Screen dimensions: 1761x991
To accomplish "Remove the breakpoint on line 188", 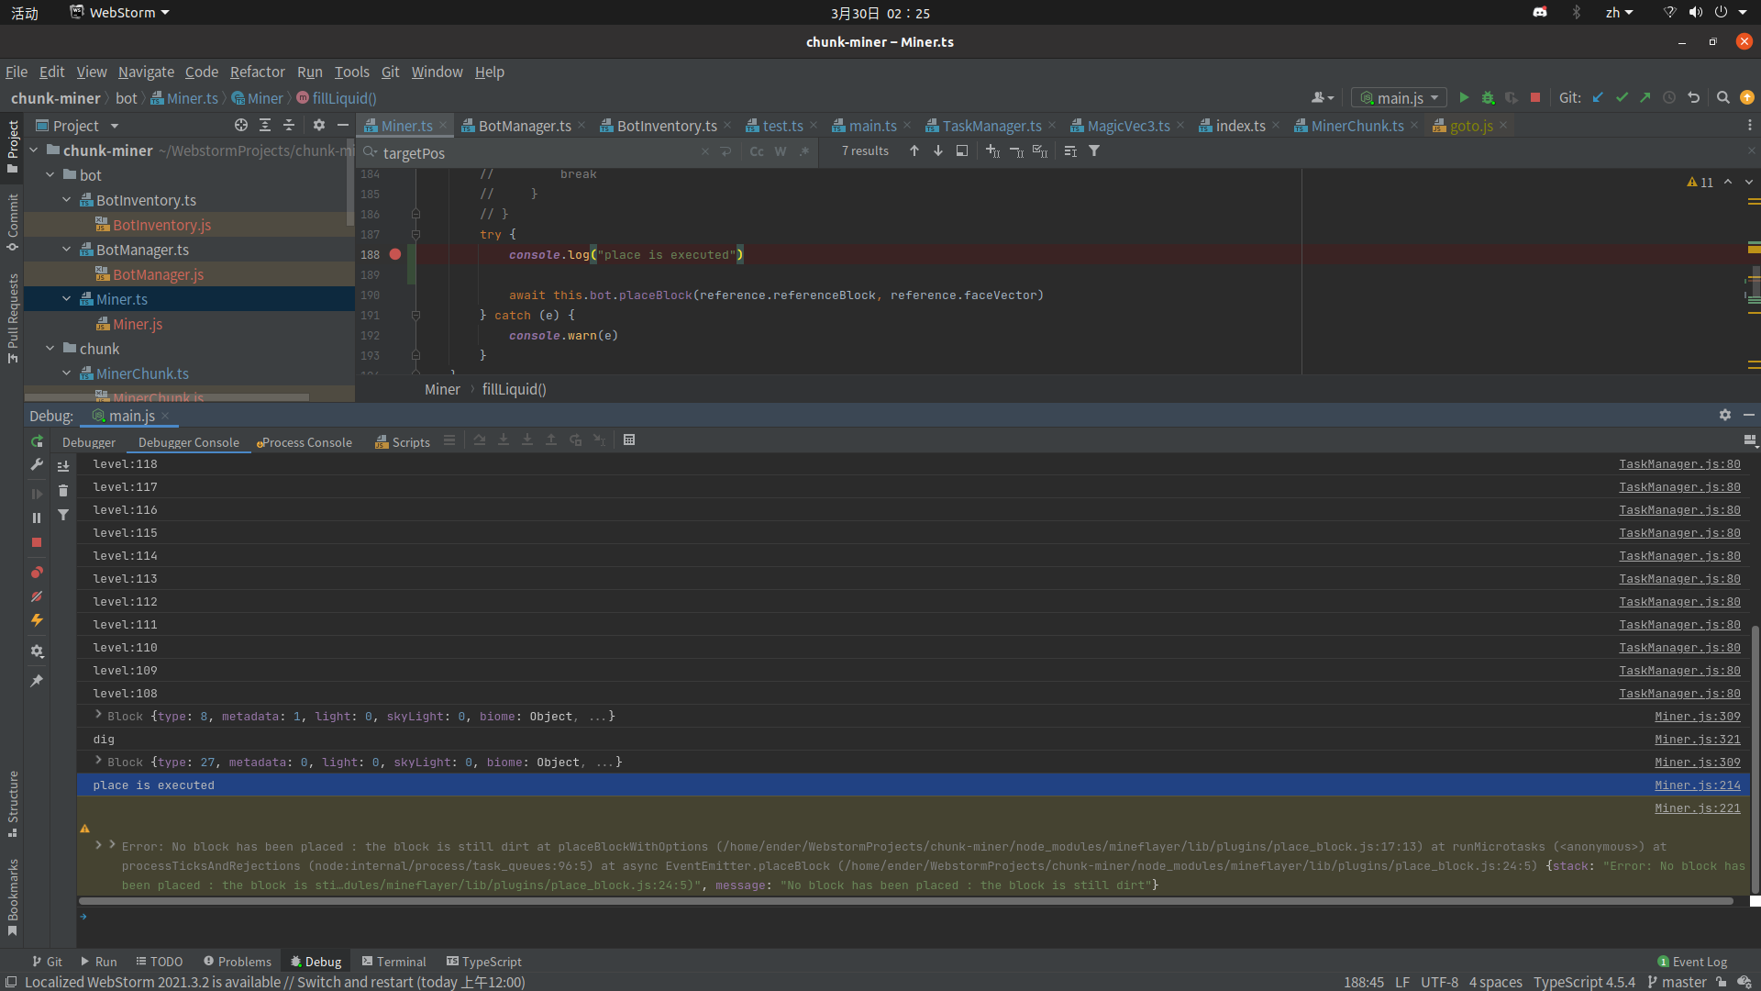I will (x=394, y=254).
